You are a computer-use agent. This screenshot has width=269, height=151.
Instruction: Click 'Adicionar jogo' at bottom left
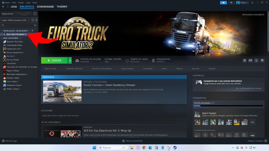[x=10, y=141]
